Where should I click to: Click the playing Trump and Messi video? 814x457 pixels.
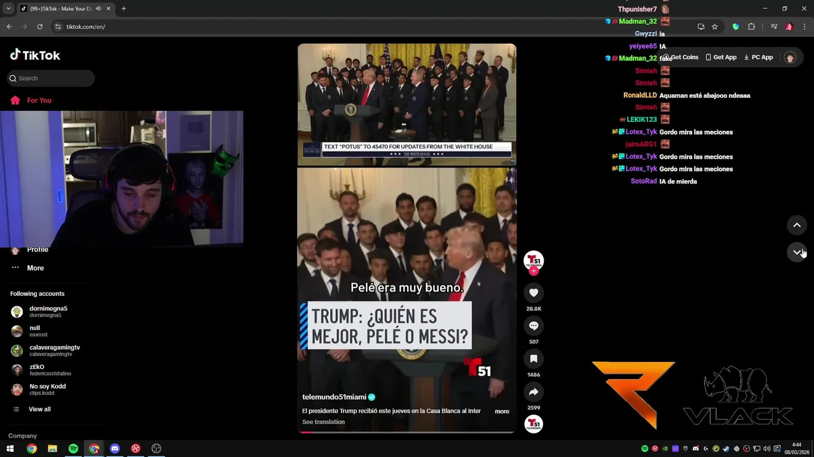point(406,238)
